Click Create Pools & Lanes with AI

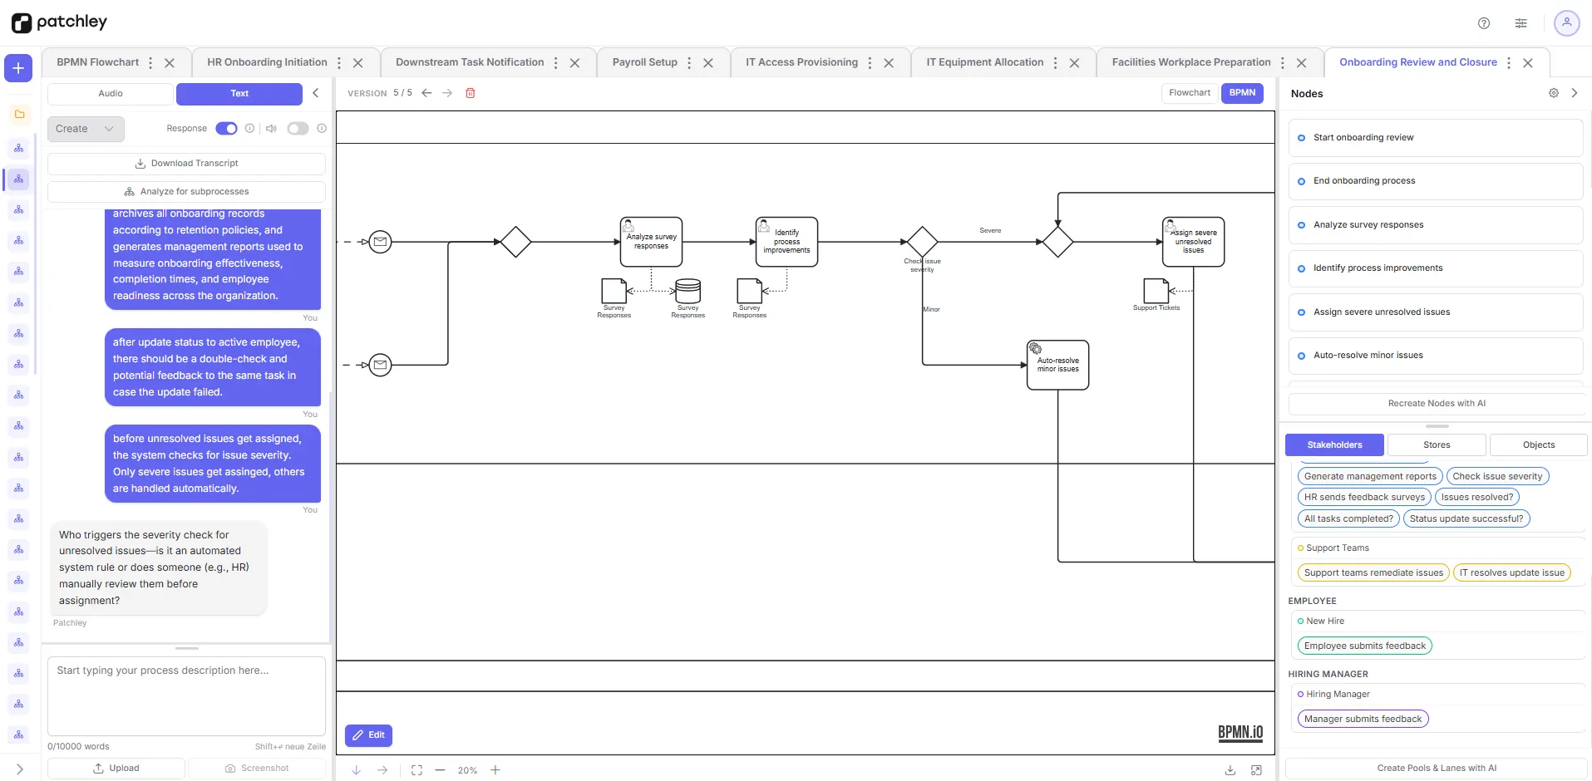tap(1437, 769)
